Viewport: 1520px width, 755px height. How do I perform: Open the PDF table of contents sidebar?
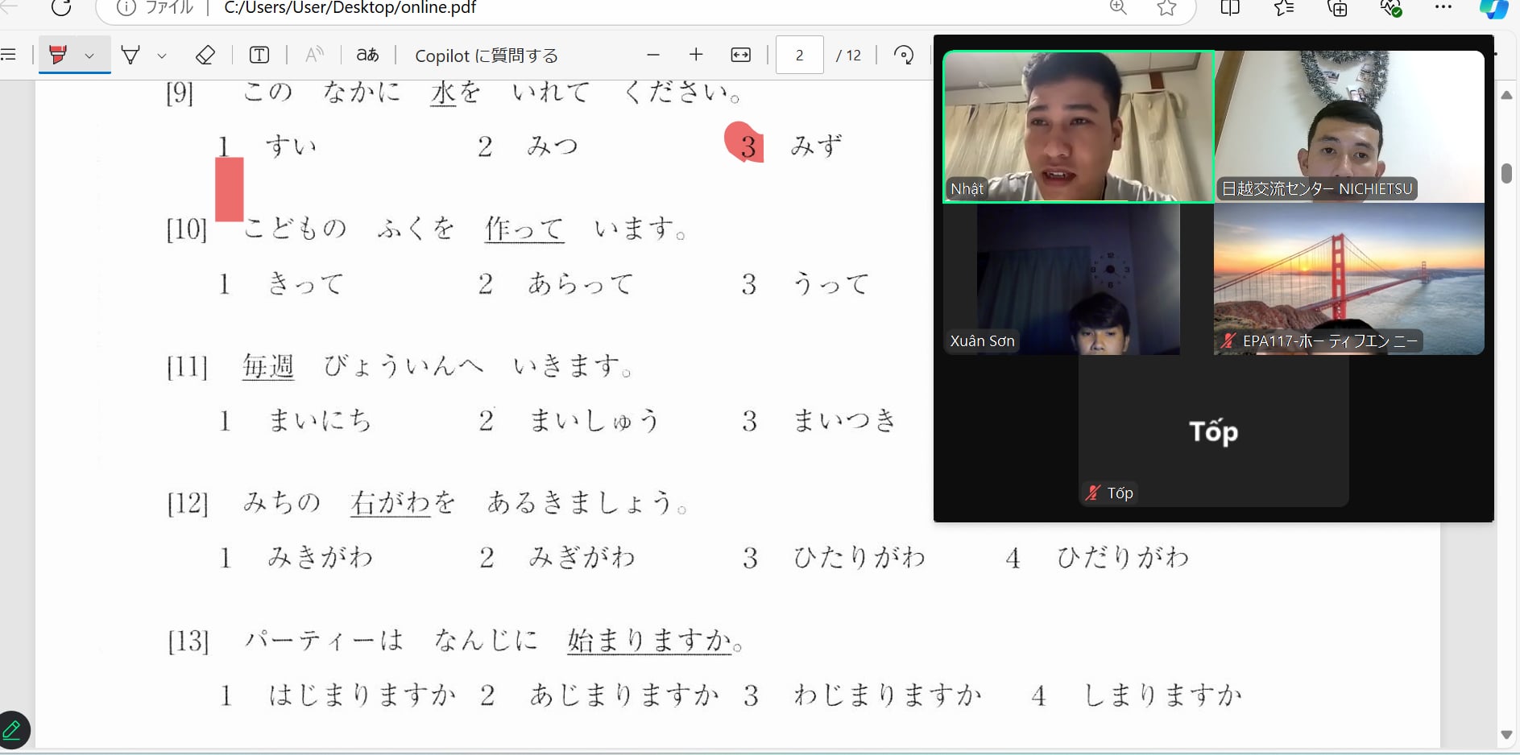(x=9, y=55)
